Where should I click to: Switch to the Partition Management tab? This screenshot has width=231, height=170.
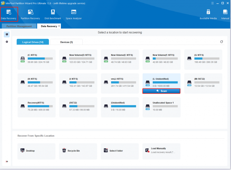[19, 26]
